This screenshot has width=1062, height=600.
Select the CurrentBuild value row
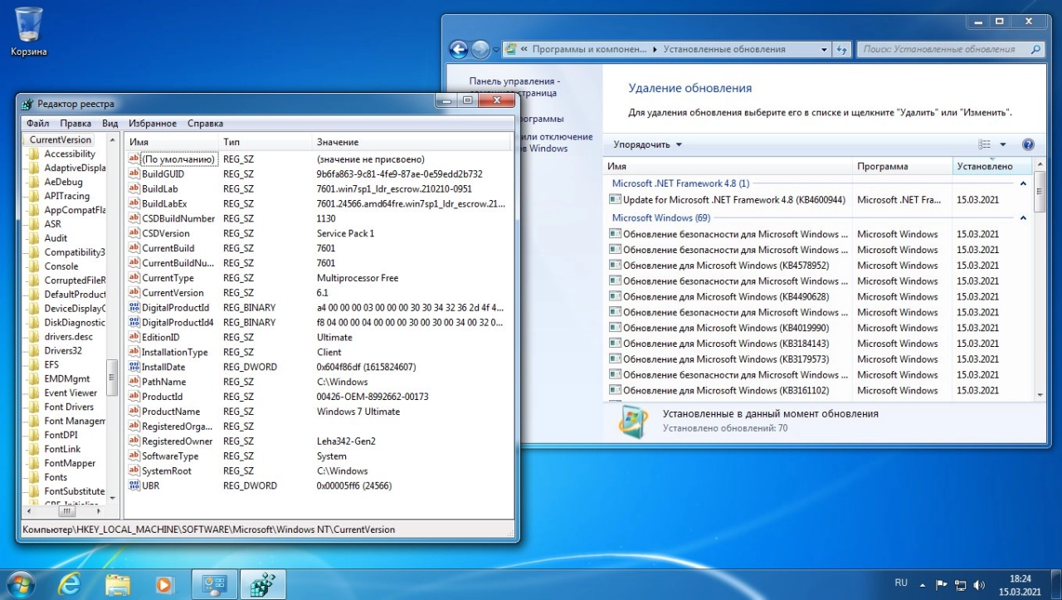click(x=320, y=248)
